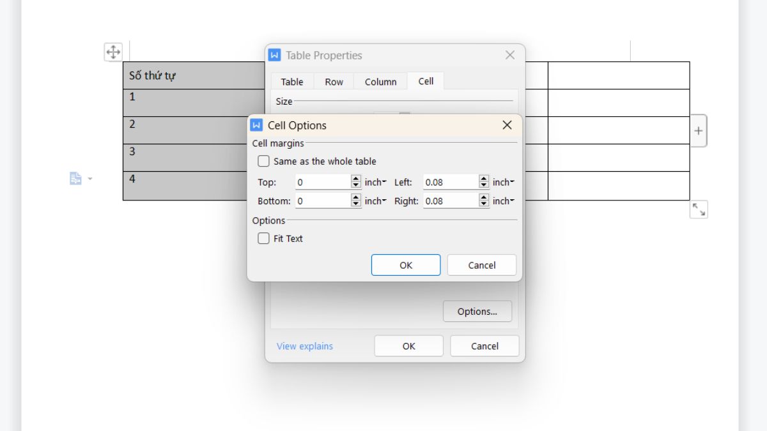Close the Table Properties dialog
Viewport: 767px width, 431px height.
(509, 56)
